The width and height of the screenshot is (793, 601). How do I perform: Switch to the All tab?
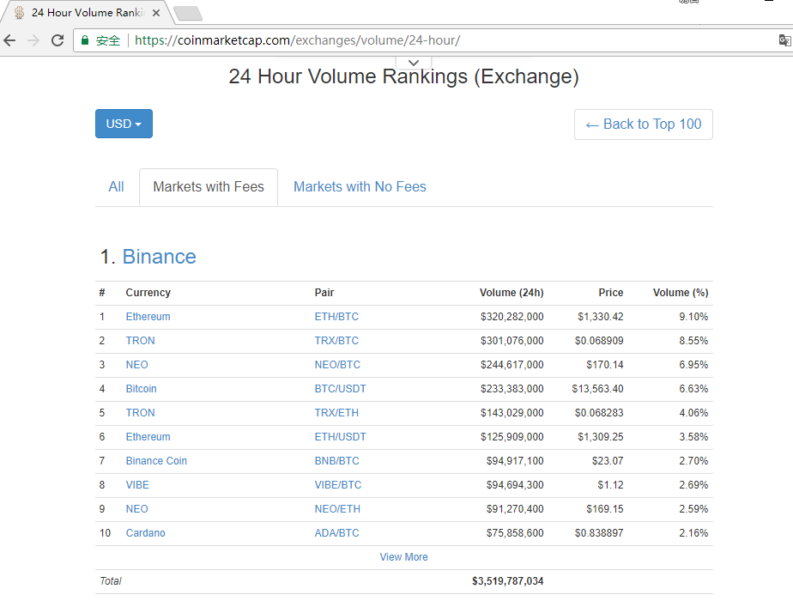[117, 186]
